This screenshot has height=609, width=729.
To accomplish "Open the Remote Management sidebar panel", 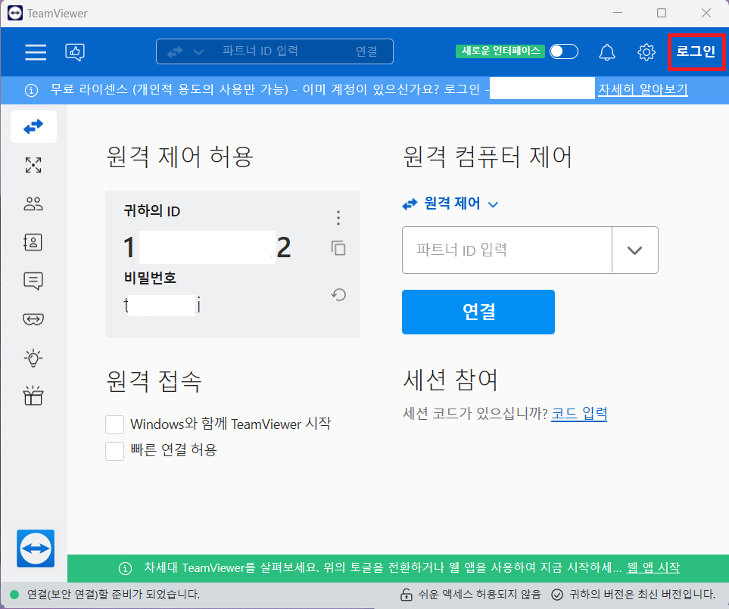I will coord(33,165).
